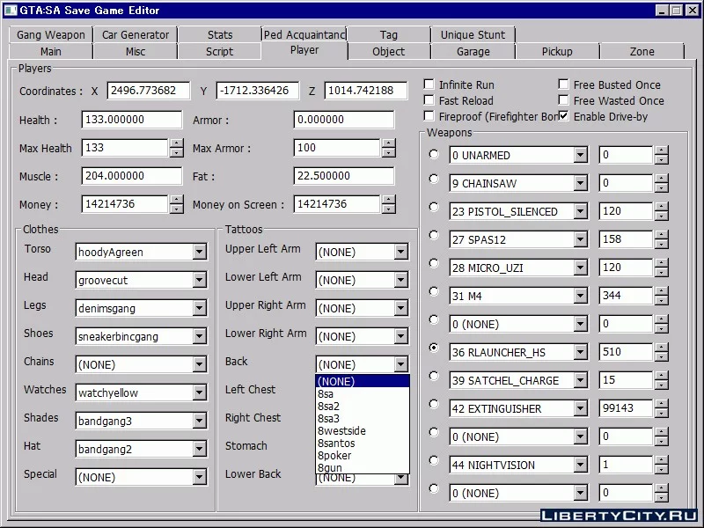
Task: Select 8poker in the tattoo list
Action: click(x=363, y=455)
